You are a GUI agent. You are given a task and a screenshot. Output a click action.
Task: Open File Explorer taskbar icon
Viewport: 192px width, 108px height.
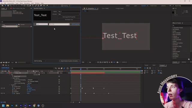point(7,106)
